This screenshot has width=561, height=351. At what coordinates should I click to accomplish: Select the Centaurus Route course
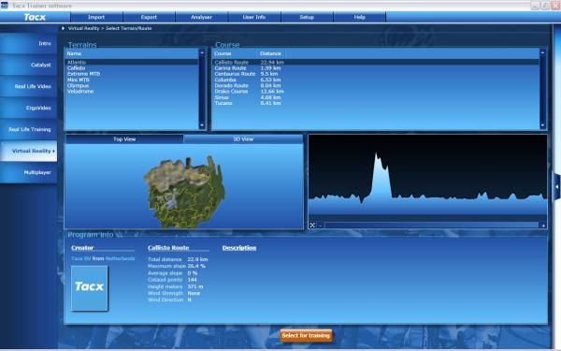[x=235, y=74]
